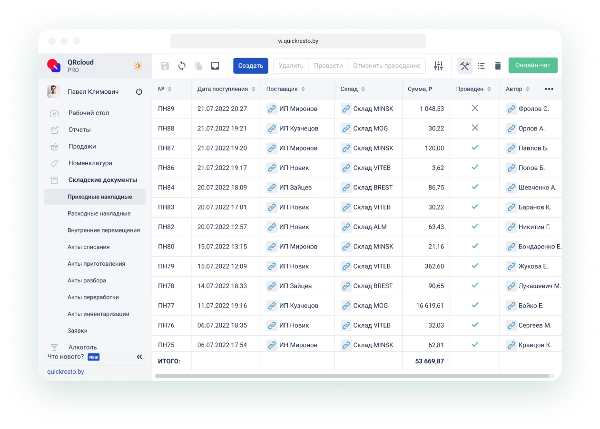
Task: Click the inbox tray icon in toolbar
Action: pyautogui.click(x=215, y=66)
